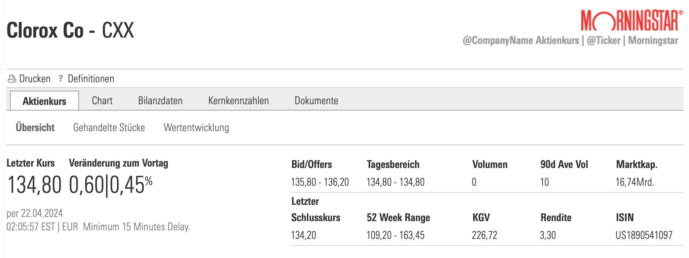This screenshot has width=689, height=258.
Task: Click the ISIN value US1890541097
Action: (x=644, y=235)
